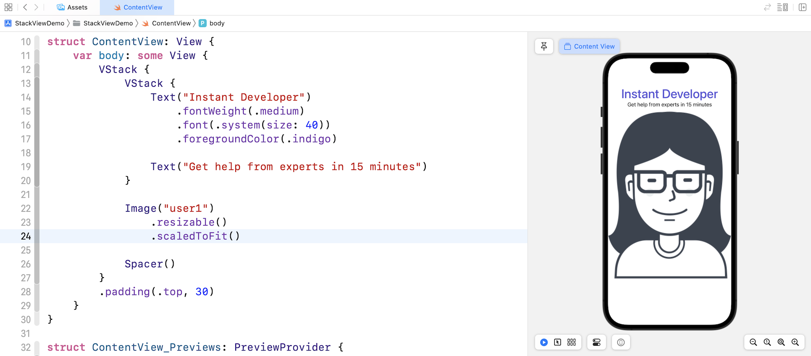Viewport: 811px width, 356px height.
Task: Start the live preview with the play button
Action: (x=544, y=343)
